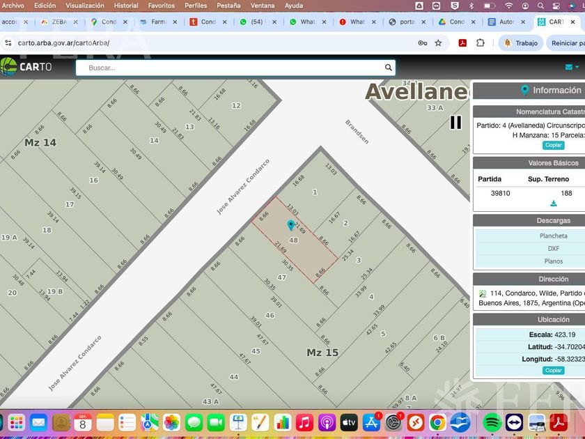Click the password key icon in address bar

point(422,43)
